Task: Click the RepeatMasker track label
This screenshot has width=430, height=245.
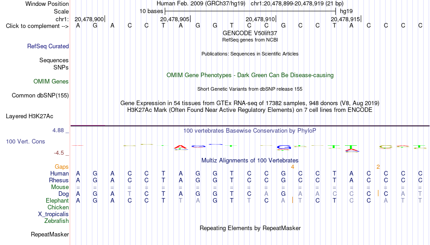Action: (50, 235)
